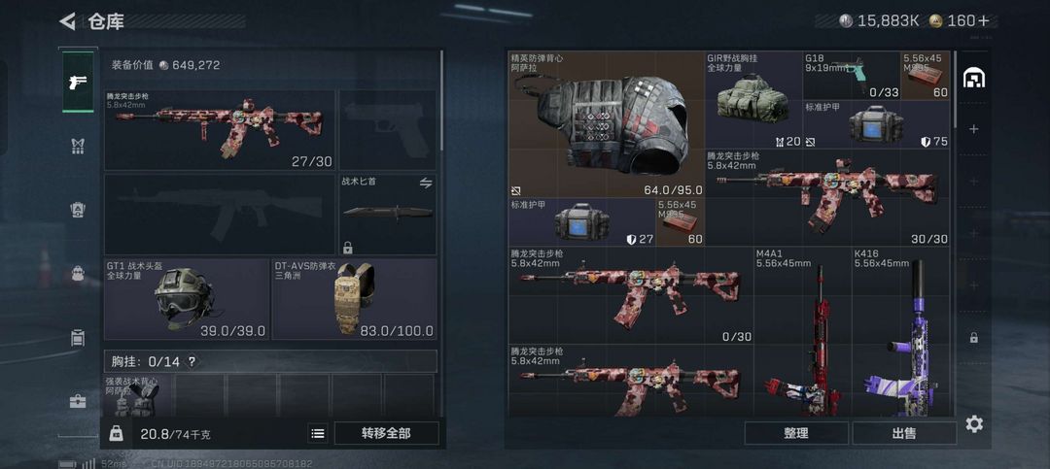Open the 160+ gold currency counter
Image resolution: width=1050 pixels, height=469 pixels.
pos(962,20)
